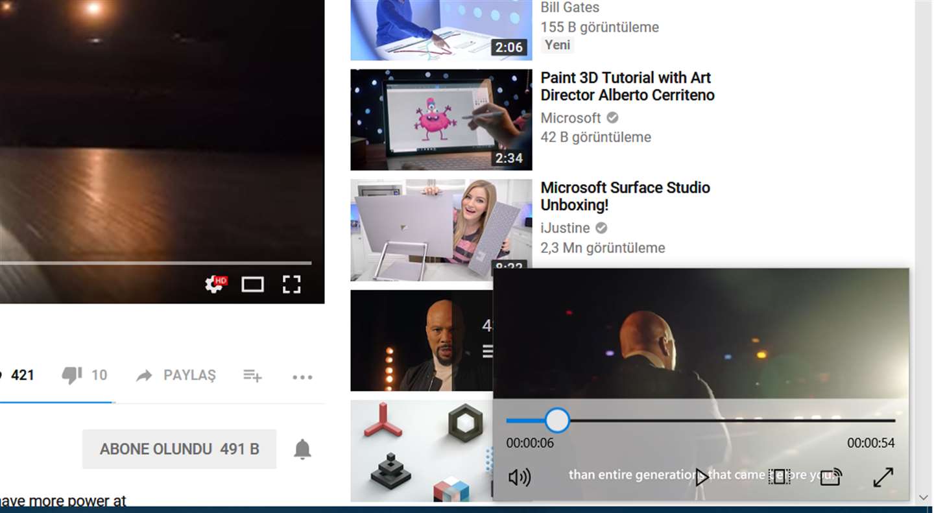Mute volume in the mini player
The width and height of the screenshot is (934, 513).
click(x=520, y=477)
